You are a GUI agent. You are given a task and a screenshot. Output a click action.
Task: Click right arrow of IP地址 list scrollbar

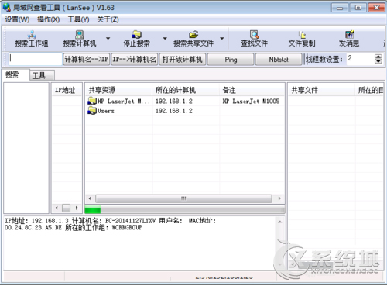(x=77, y=208)
